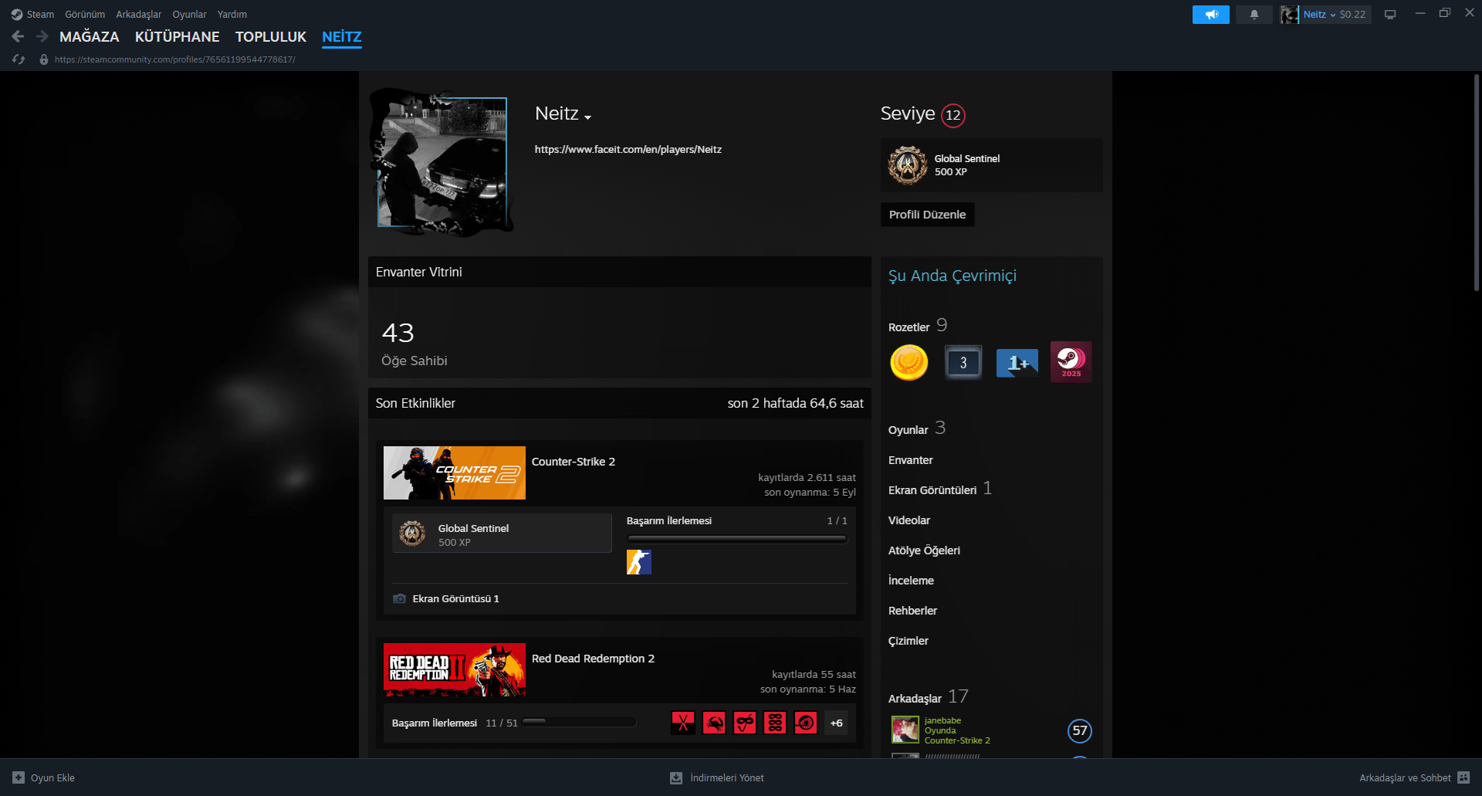
Task: Click the Counter-Strike 2 achievement progress bar
Action: (x=737, y=539)
